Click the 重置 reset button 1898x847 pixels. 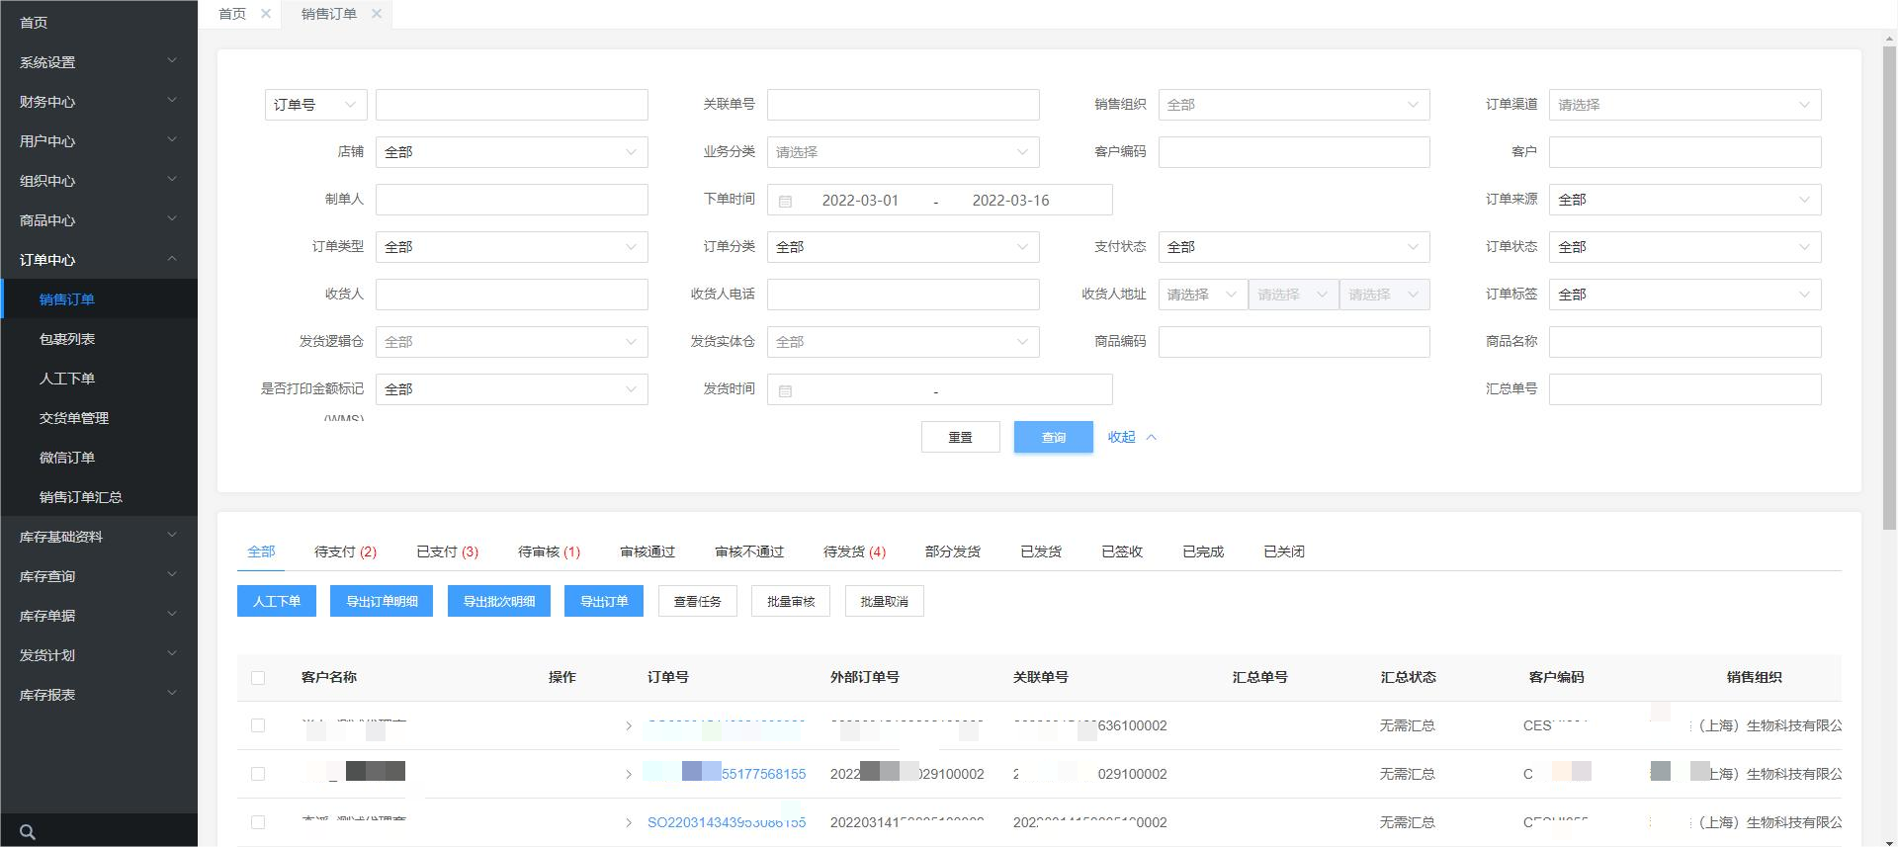[x=961, y=437]
